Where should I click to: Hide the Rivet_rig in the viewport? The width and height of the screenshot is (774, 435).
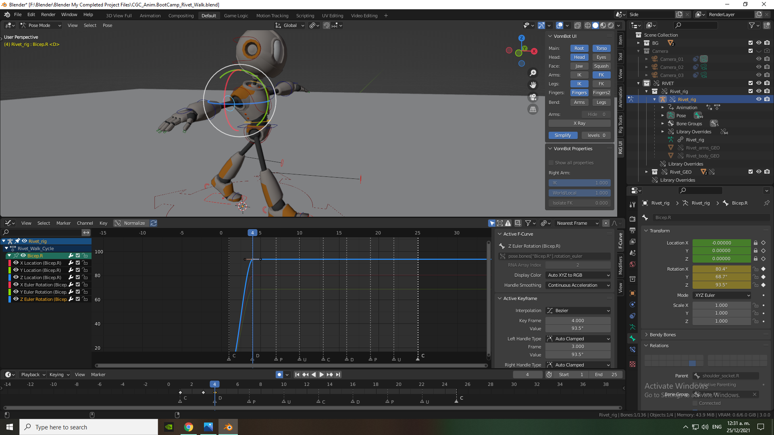point(759,99)
